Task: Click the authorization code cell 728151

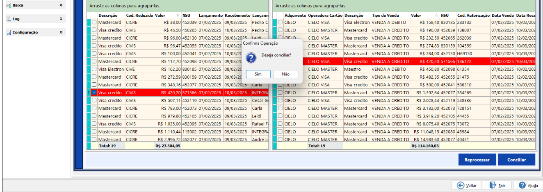Action: (473, 108)
